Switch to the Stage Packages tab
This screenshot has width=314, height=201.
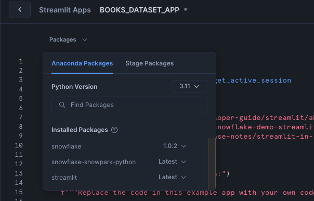149,63
